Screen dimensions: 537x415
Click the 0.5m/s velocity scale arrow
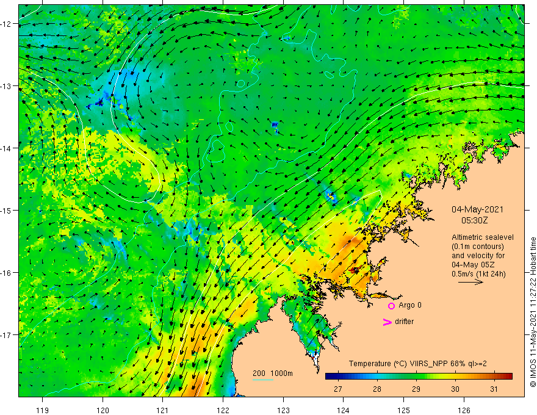point(470,282)
